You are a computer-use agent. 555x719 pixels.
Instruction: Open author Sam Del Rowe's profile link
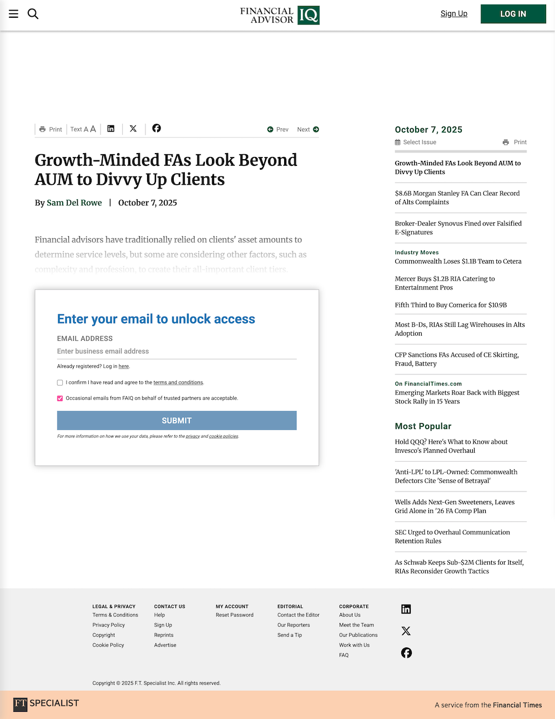74,202
